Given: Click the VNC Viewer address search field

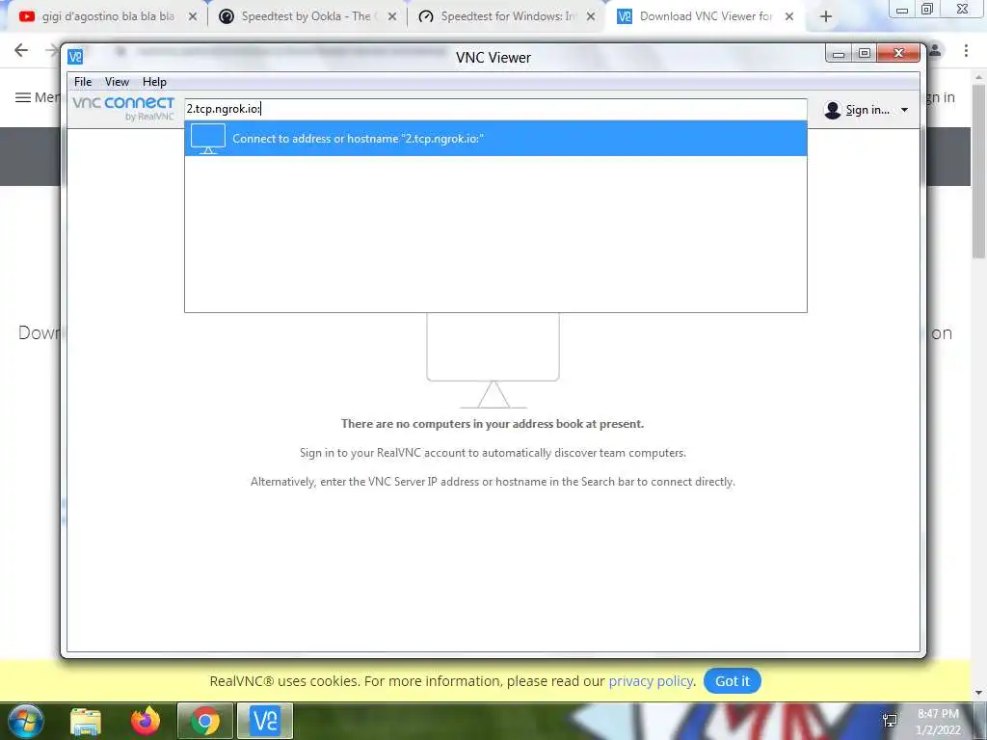Looking at the screenshot, I should coord(495,109).
